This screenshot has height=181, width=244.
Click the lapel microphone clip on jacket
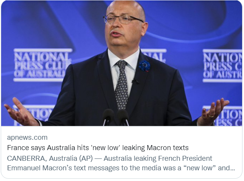tap(135, 81)
